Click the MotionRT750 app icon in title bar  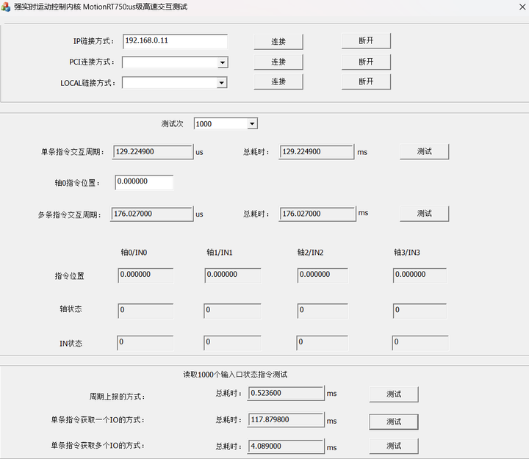click(5, 7)
